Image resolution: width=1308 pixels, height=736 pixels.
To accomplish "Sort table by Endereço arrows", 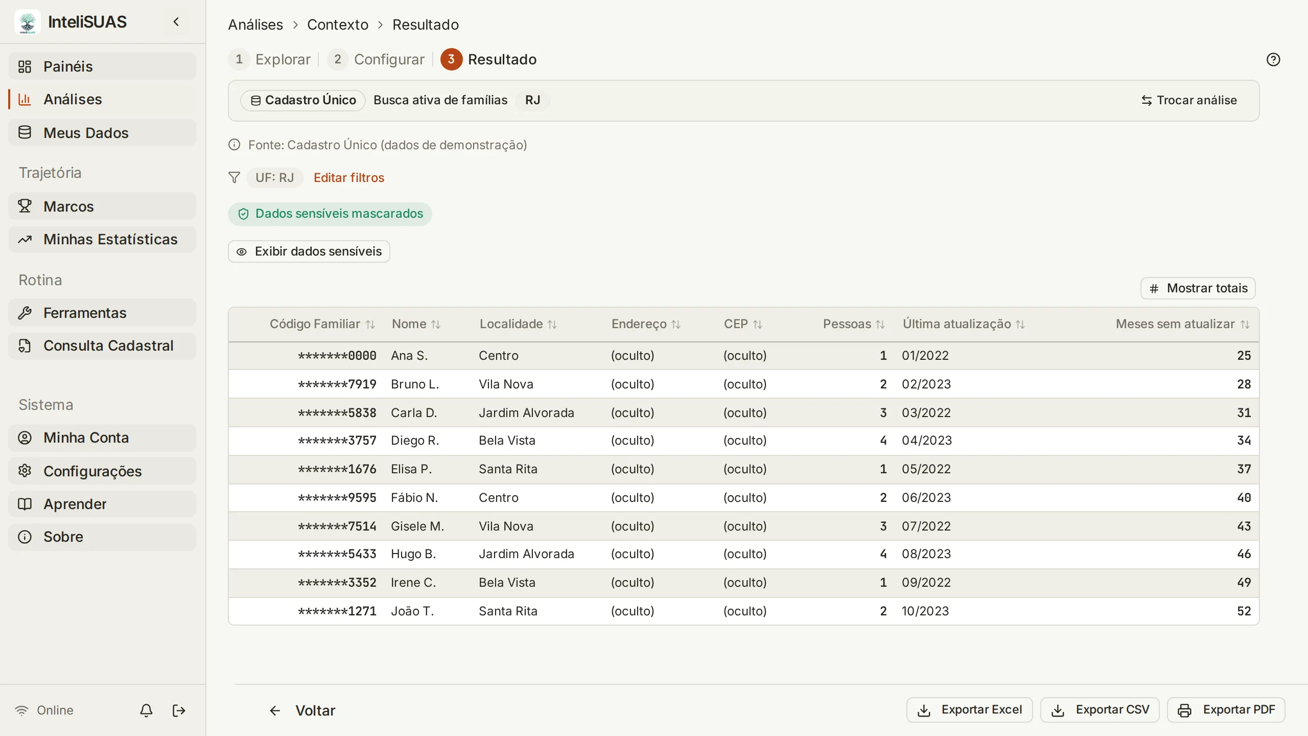I will click(676, 325).
